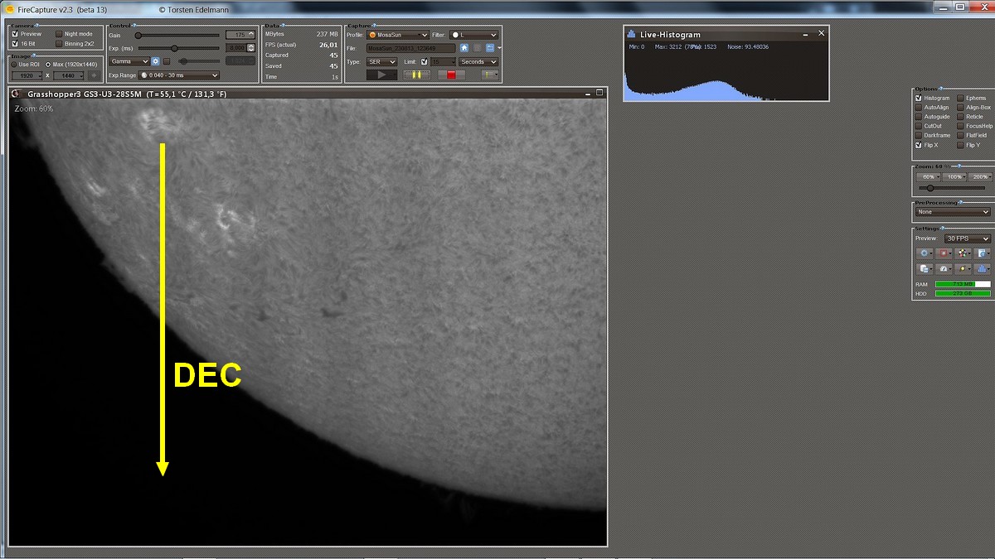Adjust the Gain slider
The image size is (995, 559).
tap(178, 36)
